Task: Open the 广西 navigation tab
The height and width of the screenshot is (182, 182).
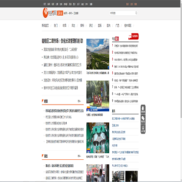Action: click(117, 26)
